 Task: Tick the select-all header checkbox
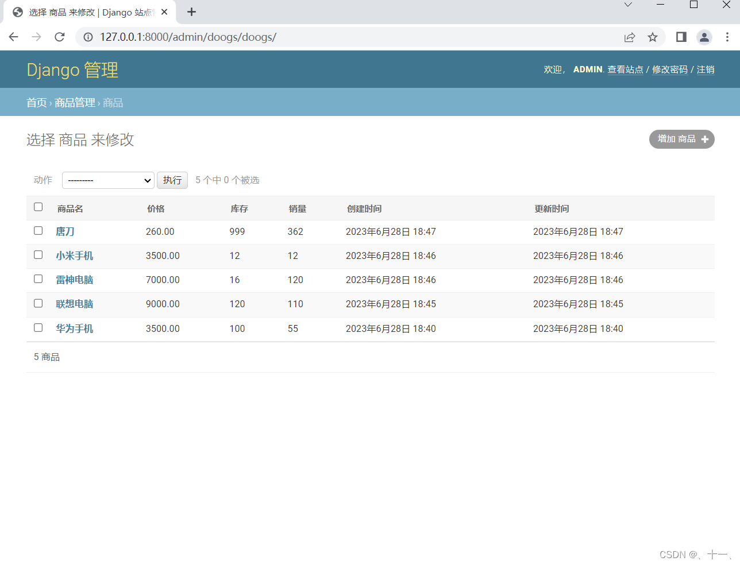pos(38,207)
